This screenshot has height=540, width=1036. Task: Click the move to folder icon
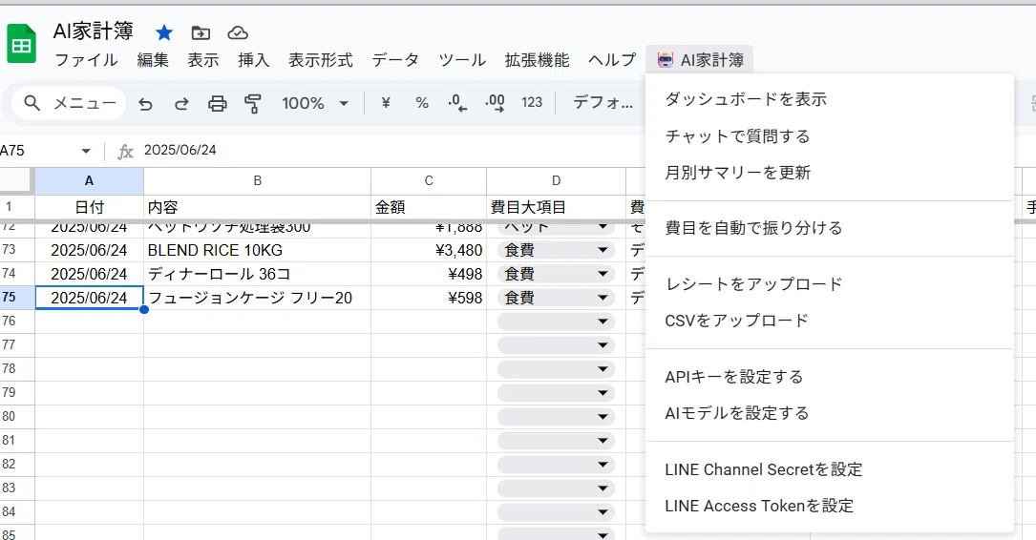(201, 32)
